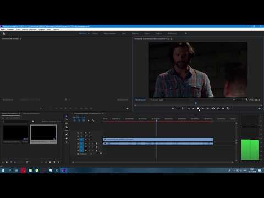Toggle Snap in timeline

coord(79,120)
